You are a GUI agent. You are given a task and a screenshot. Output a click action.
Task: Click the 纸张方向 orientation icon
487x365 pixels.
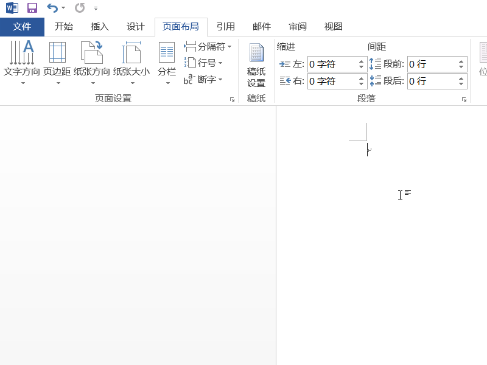pos(92,52)
